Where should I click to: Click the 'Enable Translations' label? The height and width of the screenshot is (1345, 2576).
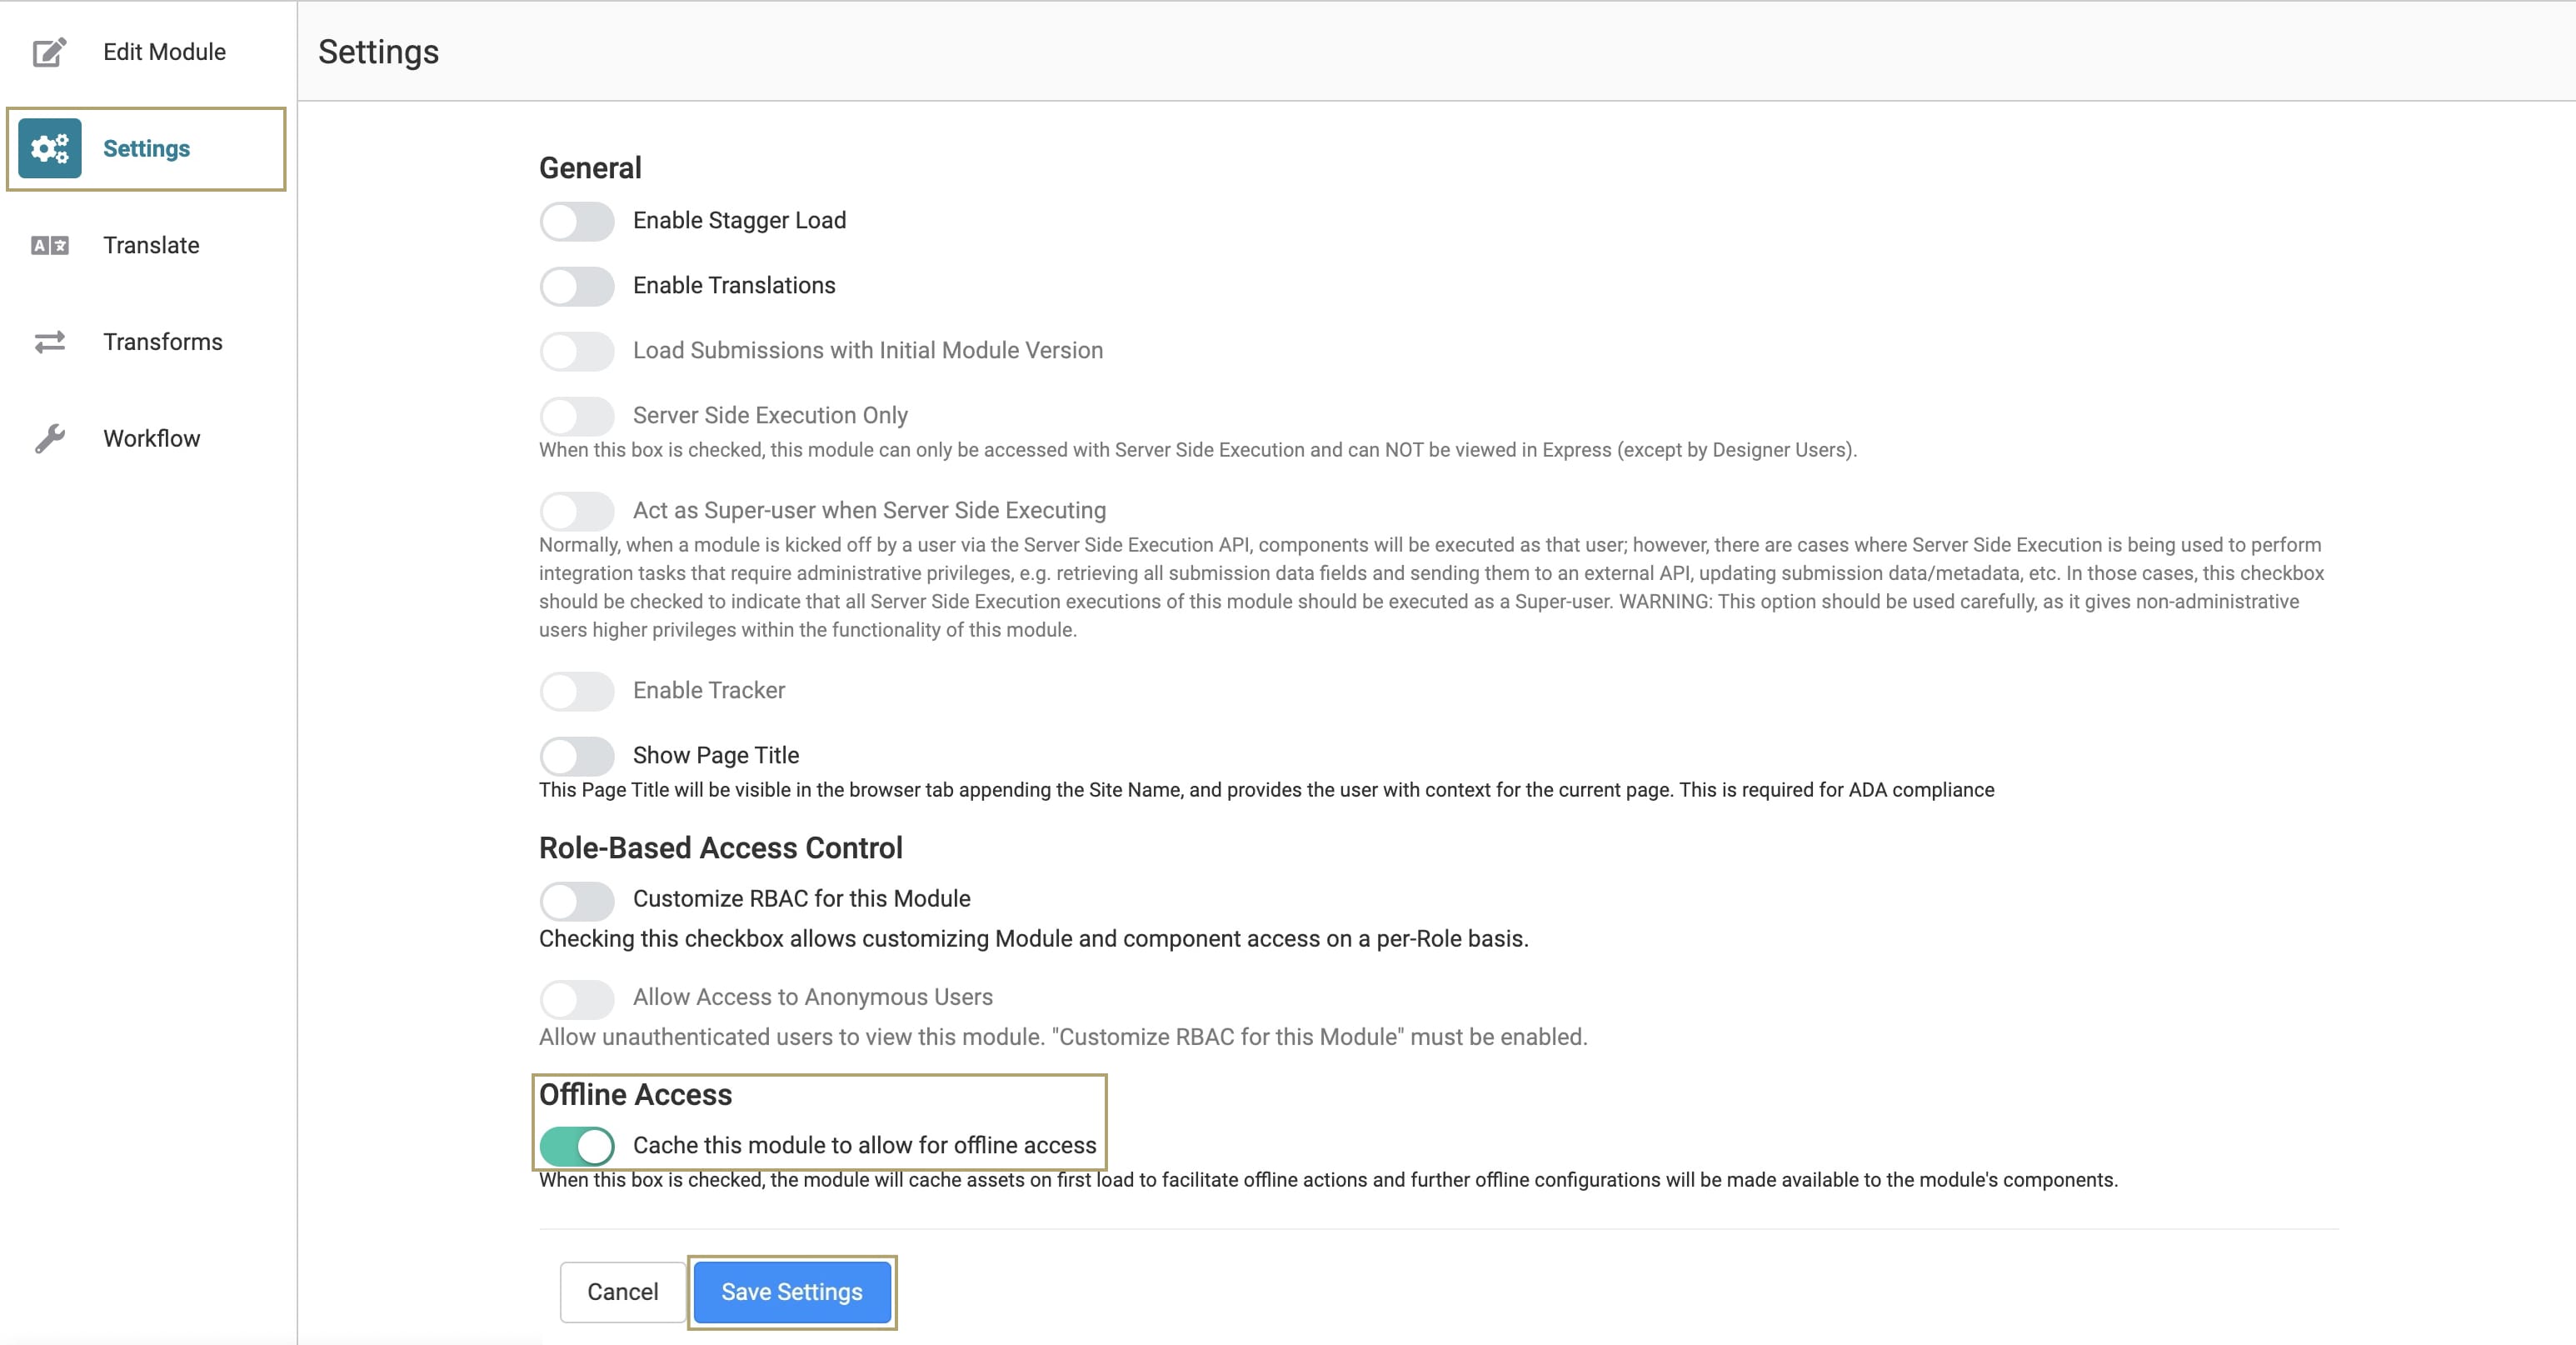pos(734,285)
